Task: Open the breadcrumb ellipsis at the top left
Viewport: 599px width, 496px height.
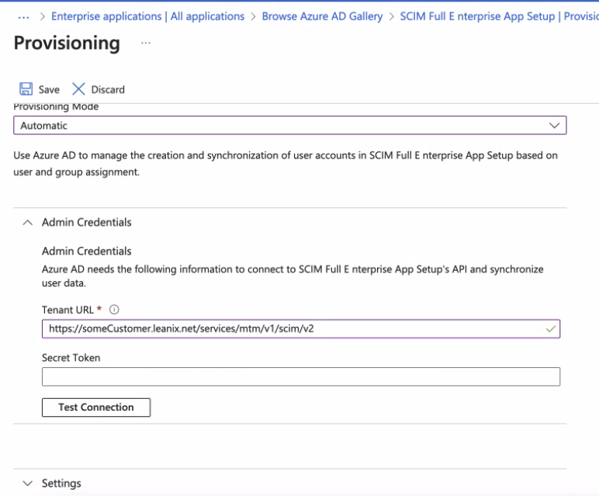Action: (23, 16)
